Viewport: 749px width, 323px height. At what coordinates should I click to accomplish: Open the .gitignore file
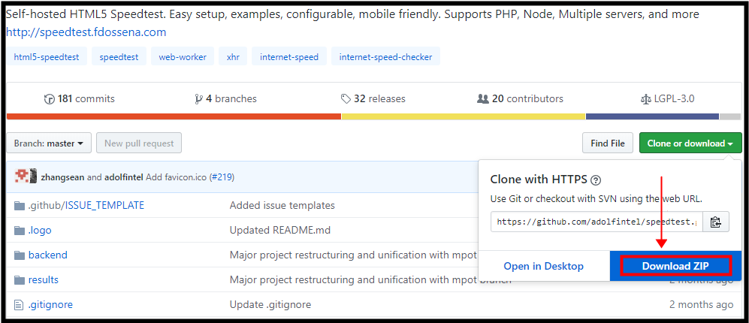pos(50,304)
